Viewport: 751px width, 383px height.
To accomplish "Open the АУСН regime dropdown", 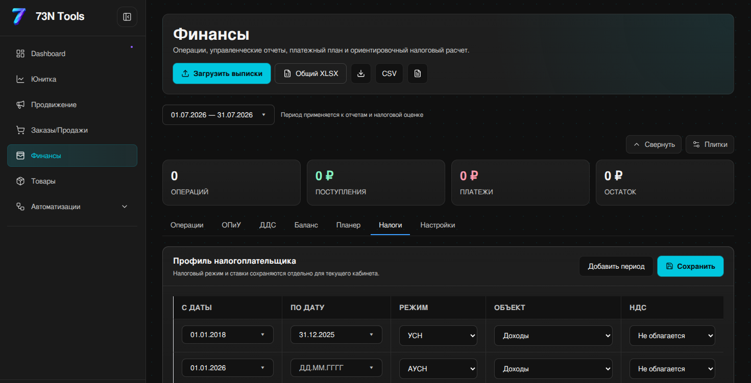I will 439,368.
